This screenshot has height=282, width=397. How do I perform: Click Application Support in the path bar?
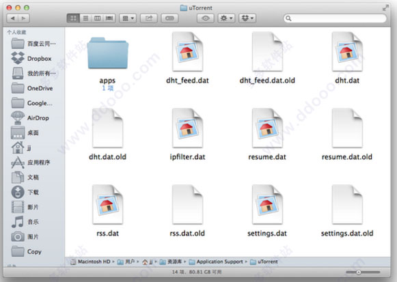(216, 262)
